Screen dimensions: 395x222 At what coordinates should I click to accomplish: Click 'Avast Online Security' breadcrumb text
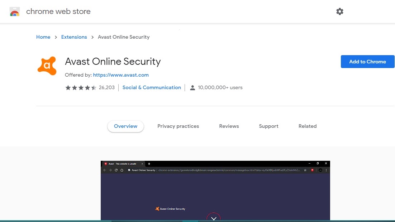click(124, 37)
